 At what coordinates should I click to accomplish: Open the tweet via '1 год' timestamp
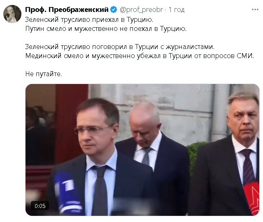coord(177,10)
